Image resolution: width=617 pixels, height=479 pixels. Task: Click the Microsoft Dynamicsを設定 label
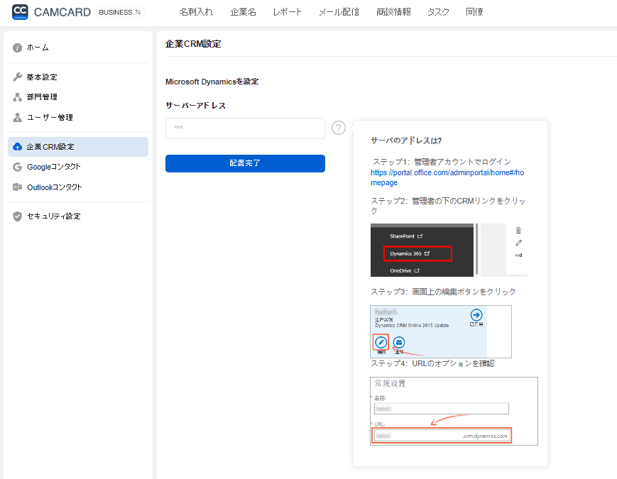click(212, 82)
